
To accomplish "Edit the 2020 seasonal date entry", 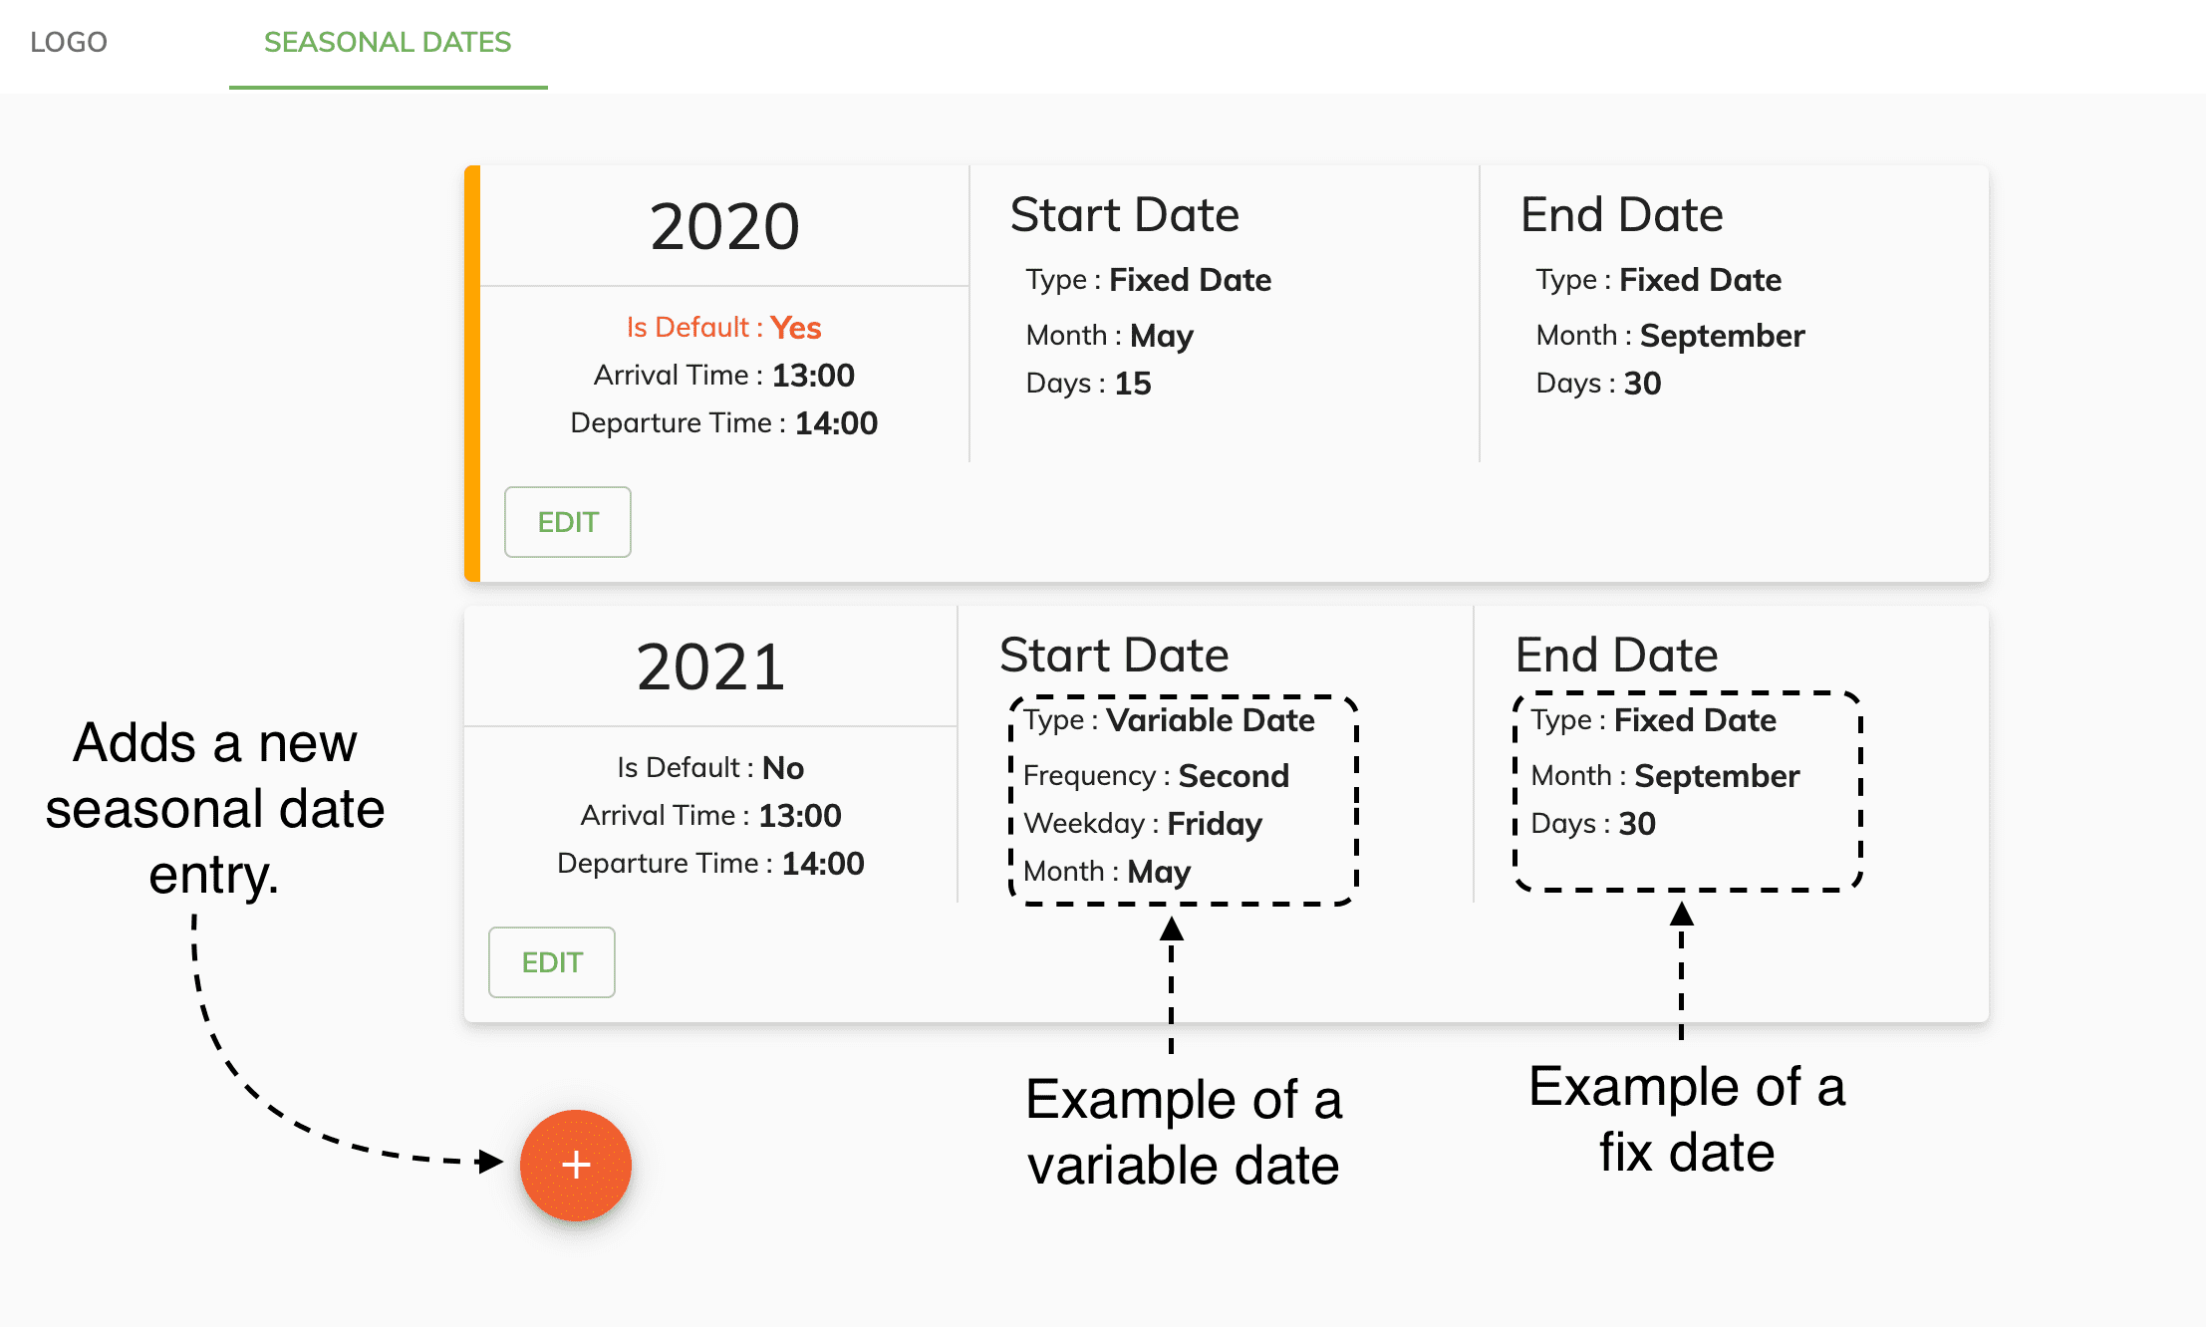I will point(568,522).
